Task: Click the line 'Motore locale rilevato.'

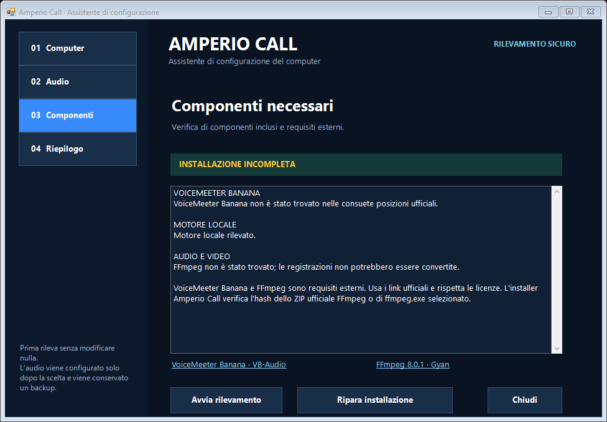Action: tap(215, 235)
